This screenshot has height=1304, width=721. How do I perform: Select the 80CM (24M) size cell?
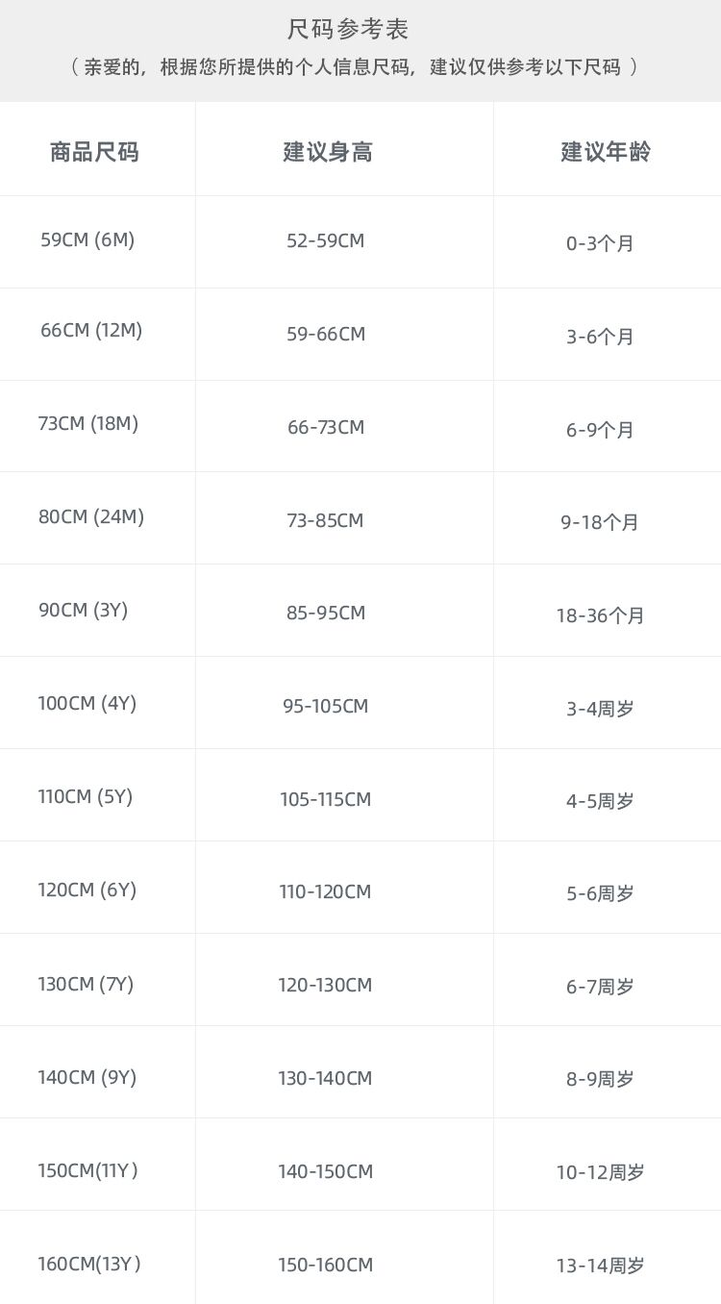[91, 517]
